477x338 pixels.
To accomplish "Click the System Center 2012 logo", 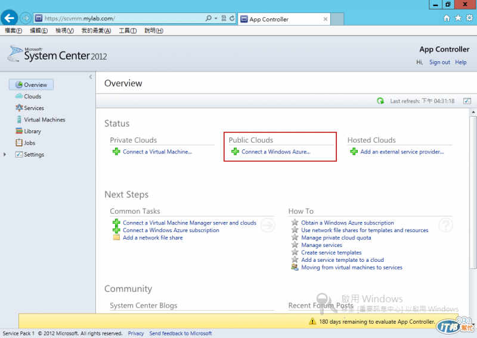I will coord(57,54).
